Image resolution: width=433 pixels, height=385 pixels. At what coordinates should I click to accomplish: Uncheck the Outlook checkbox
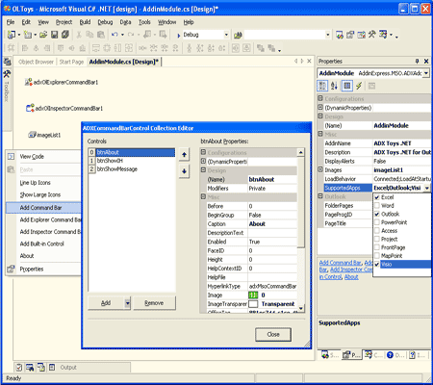click(x=377, y=214)
